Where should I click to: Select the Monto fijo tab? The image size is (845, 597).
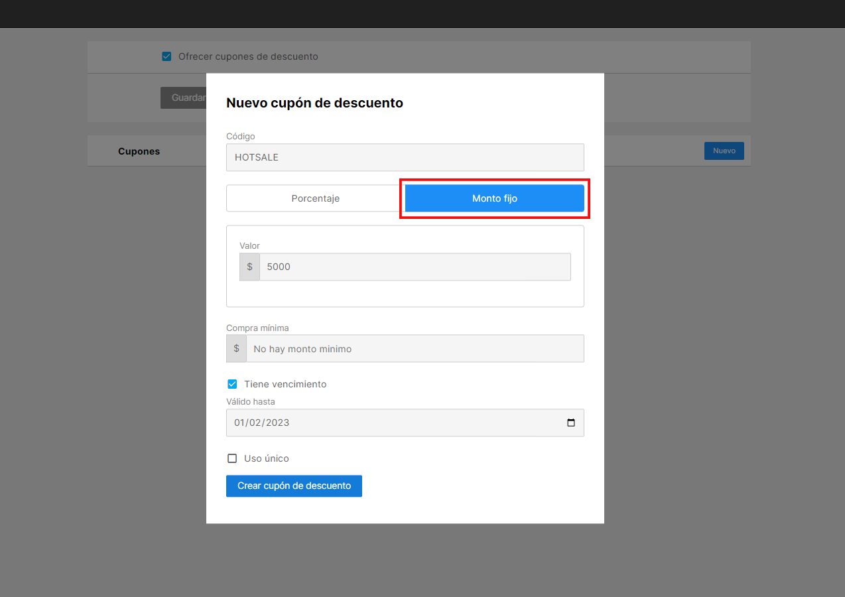point(495,198)
